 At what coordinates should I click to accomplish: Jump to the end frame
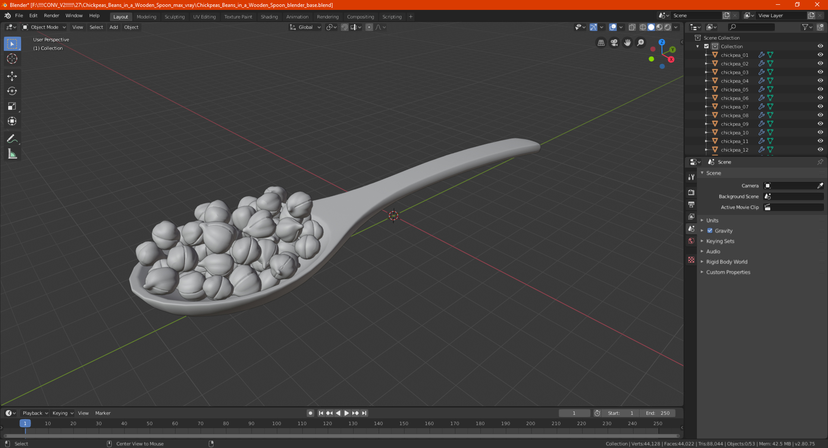point(364,413)
